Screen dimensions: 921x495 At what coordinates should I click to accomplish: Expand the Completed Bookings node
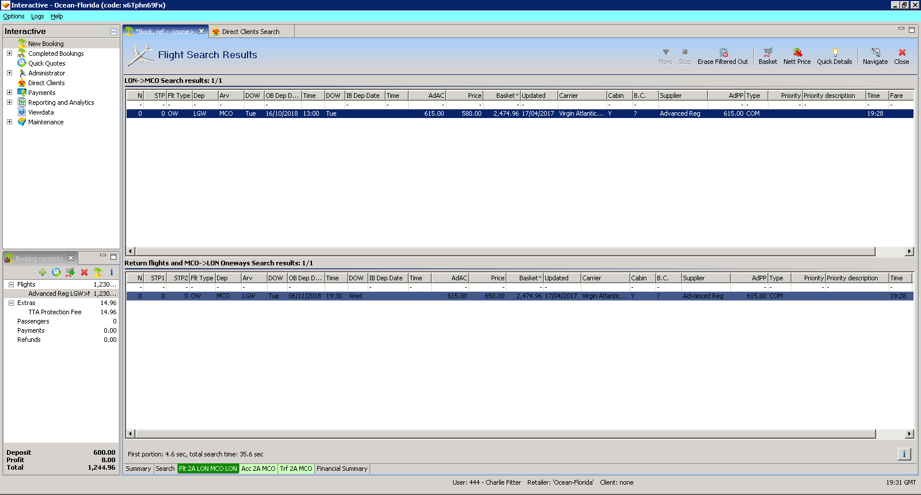click(x=9, y=54)
